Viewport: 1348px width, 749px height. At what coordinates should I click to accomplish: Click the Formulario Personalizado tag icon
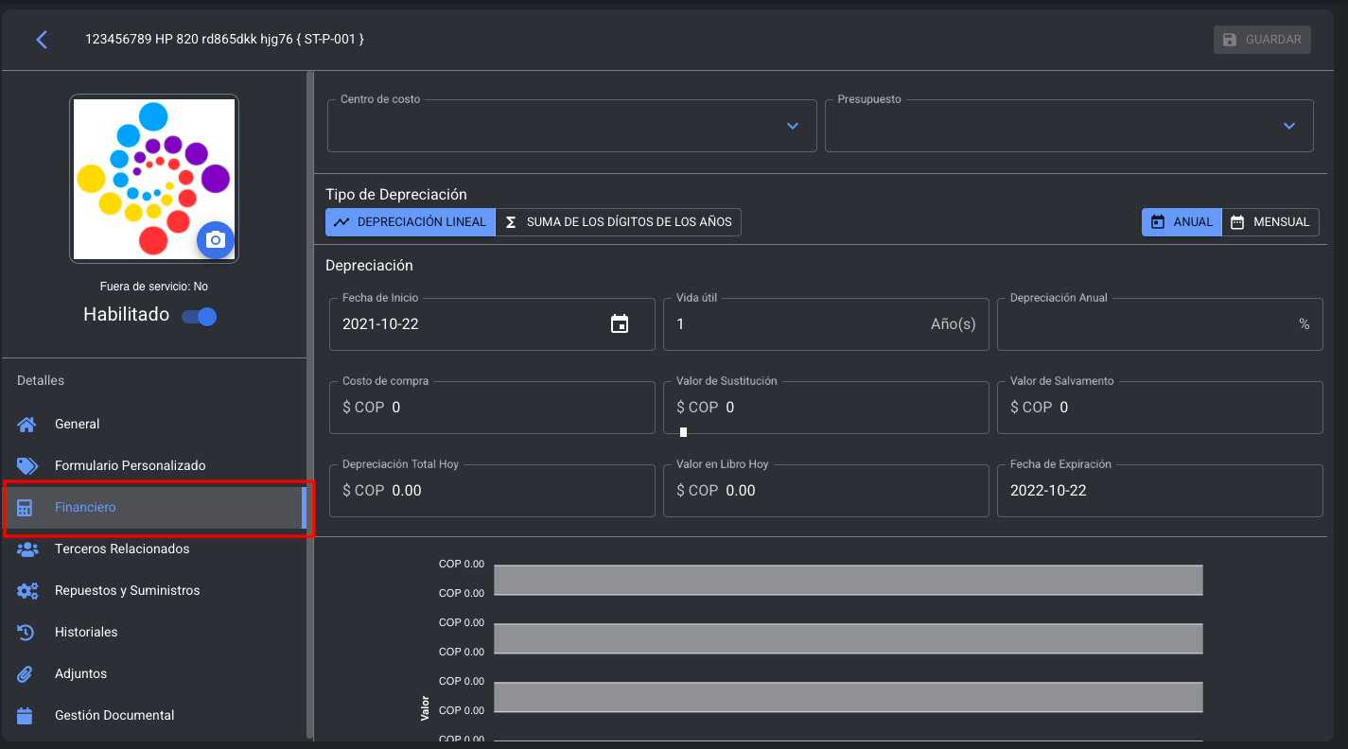26,466
